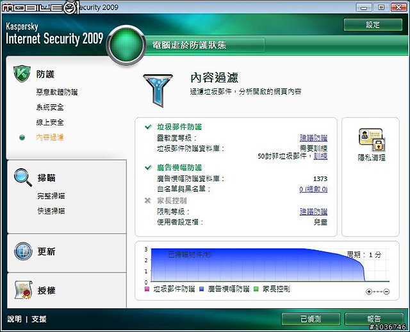410x332 pixels.
Task: Close the Kaspersky window
Action: tap(398, 7)
